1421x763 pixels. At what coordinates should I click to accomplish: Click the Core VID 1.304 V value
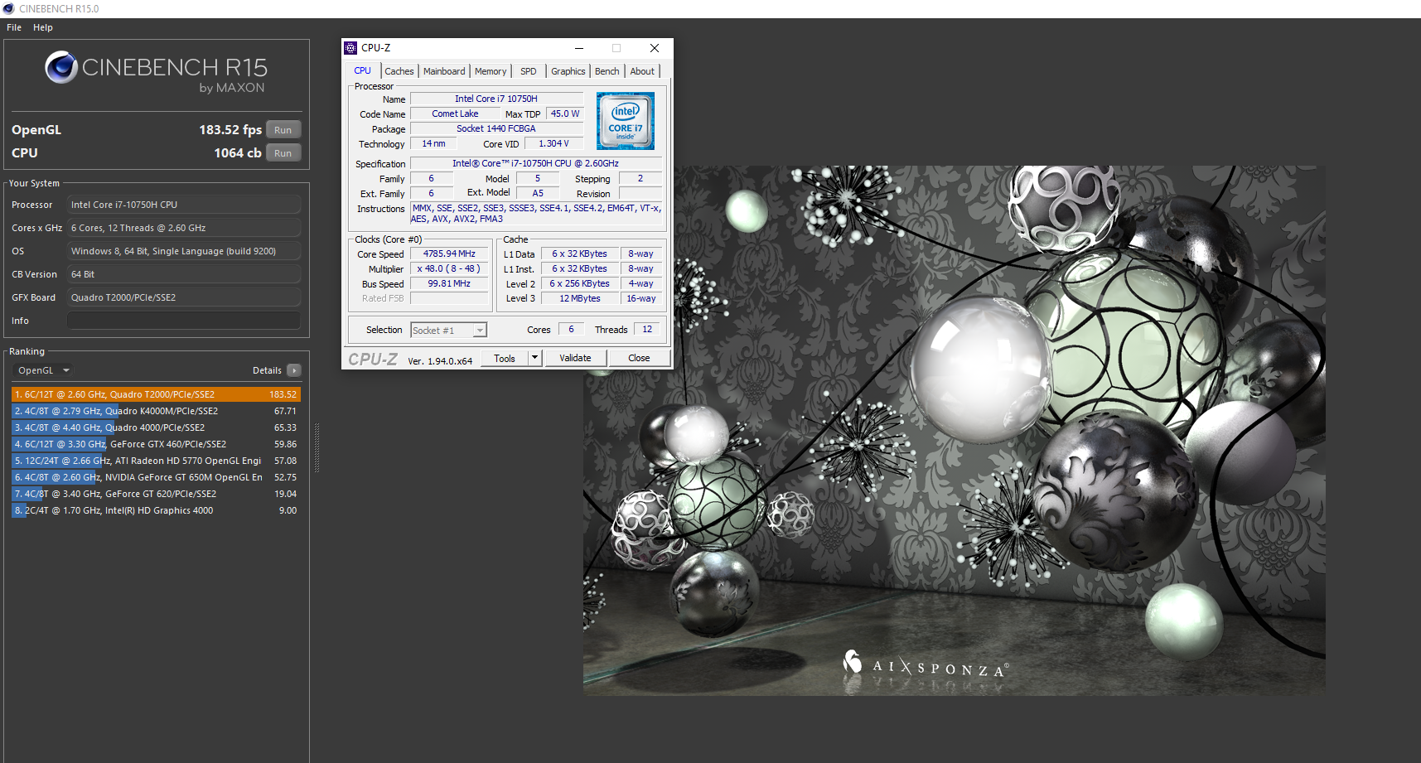(x=553, y=144)
